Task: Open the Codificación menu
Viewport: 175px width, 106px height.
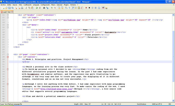Action: pos(27,5)
